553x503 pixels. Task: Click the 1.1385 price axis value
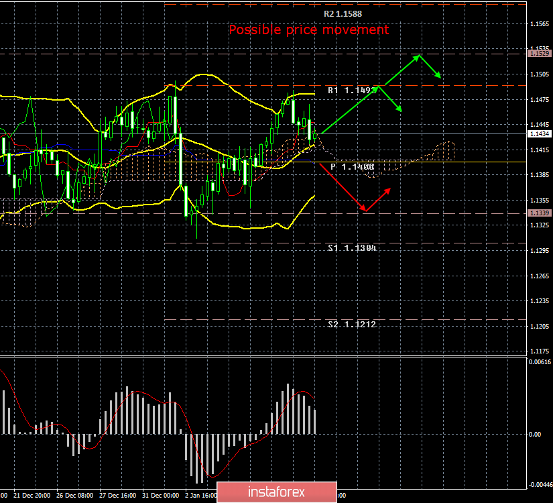pyautogui.click(x=540, y=175)
